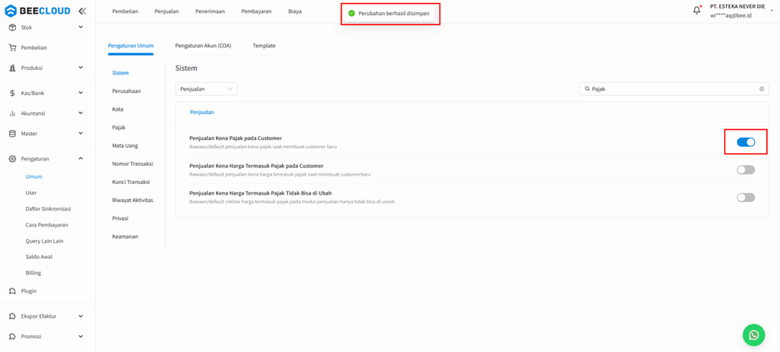Viewport: 780px width, 352px height.
Task: Go to Cara Pembayaran submenu
Action: point(46,225)
